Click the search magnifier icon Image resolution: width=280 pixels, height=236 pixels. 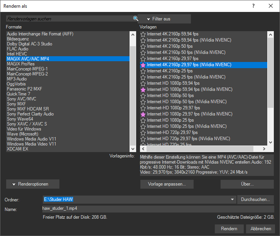[135, 18]
